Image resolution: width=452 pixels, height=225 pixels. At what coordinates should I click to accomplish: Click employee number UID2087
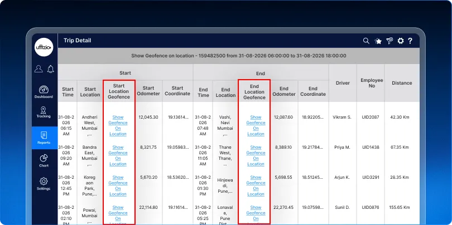click(371, 117)
